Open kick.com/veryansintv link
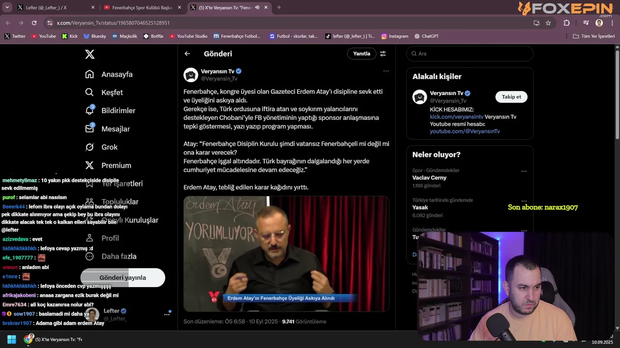Screen dimensions: 620x348 click(x=456, y=117)
